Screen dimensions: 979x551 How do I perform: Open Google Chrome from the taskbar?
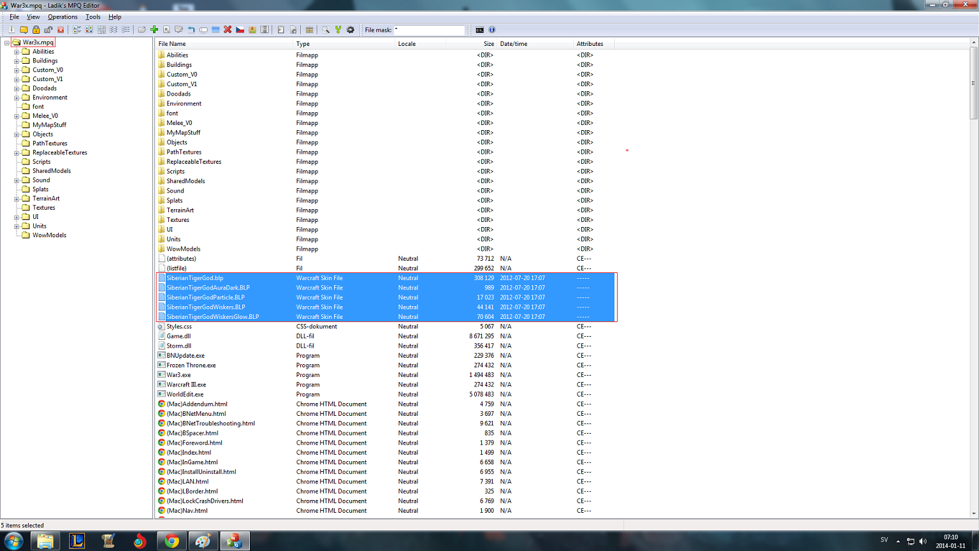[x=171, y=541]
